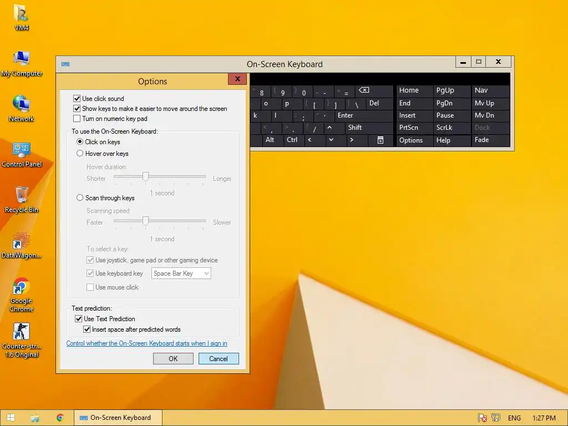Screen dimensions: 568x426
Task: Click the Scanning speed slider handle
Action: [x=146, y=221]
